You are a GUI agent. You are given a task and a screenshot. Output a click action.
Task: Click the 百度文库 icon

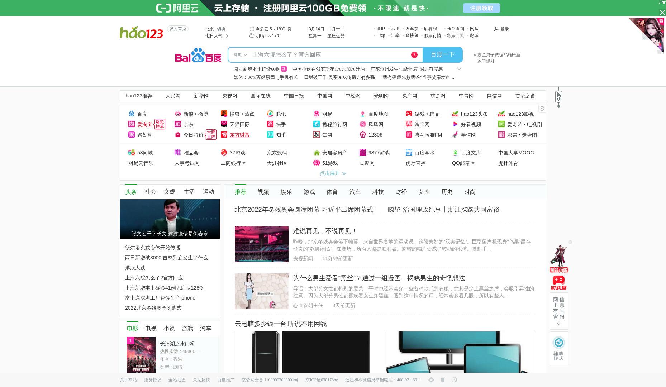pos(455,153)
